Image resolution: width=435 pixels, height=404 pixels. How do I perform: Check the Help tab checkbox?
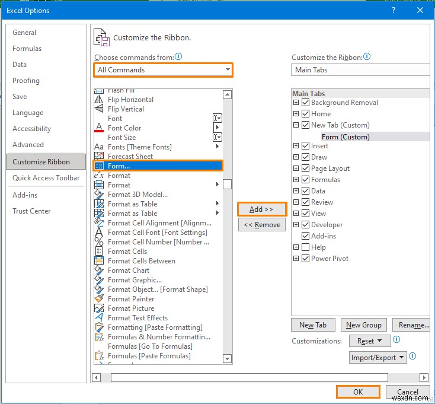305,247
